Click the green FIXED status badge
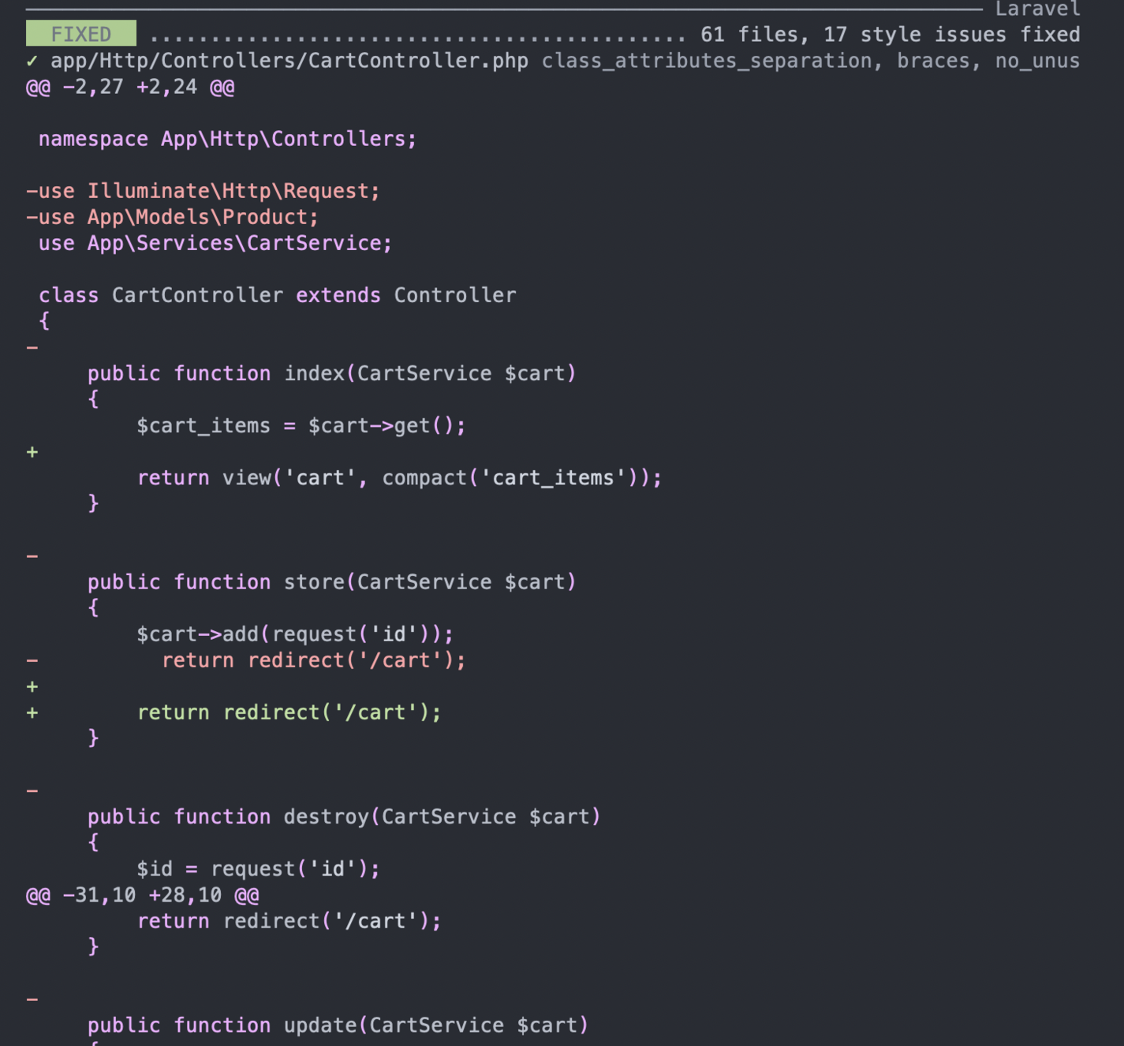This screenshot has height=1046, width=1124. pos(79,33)
